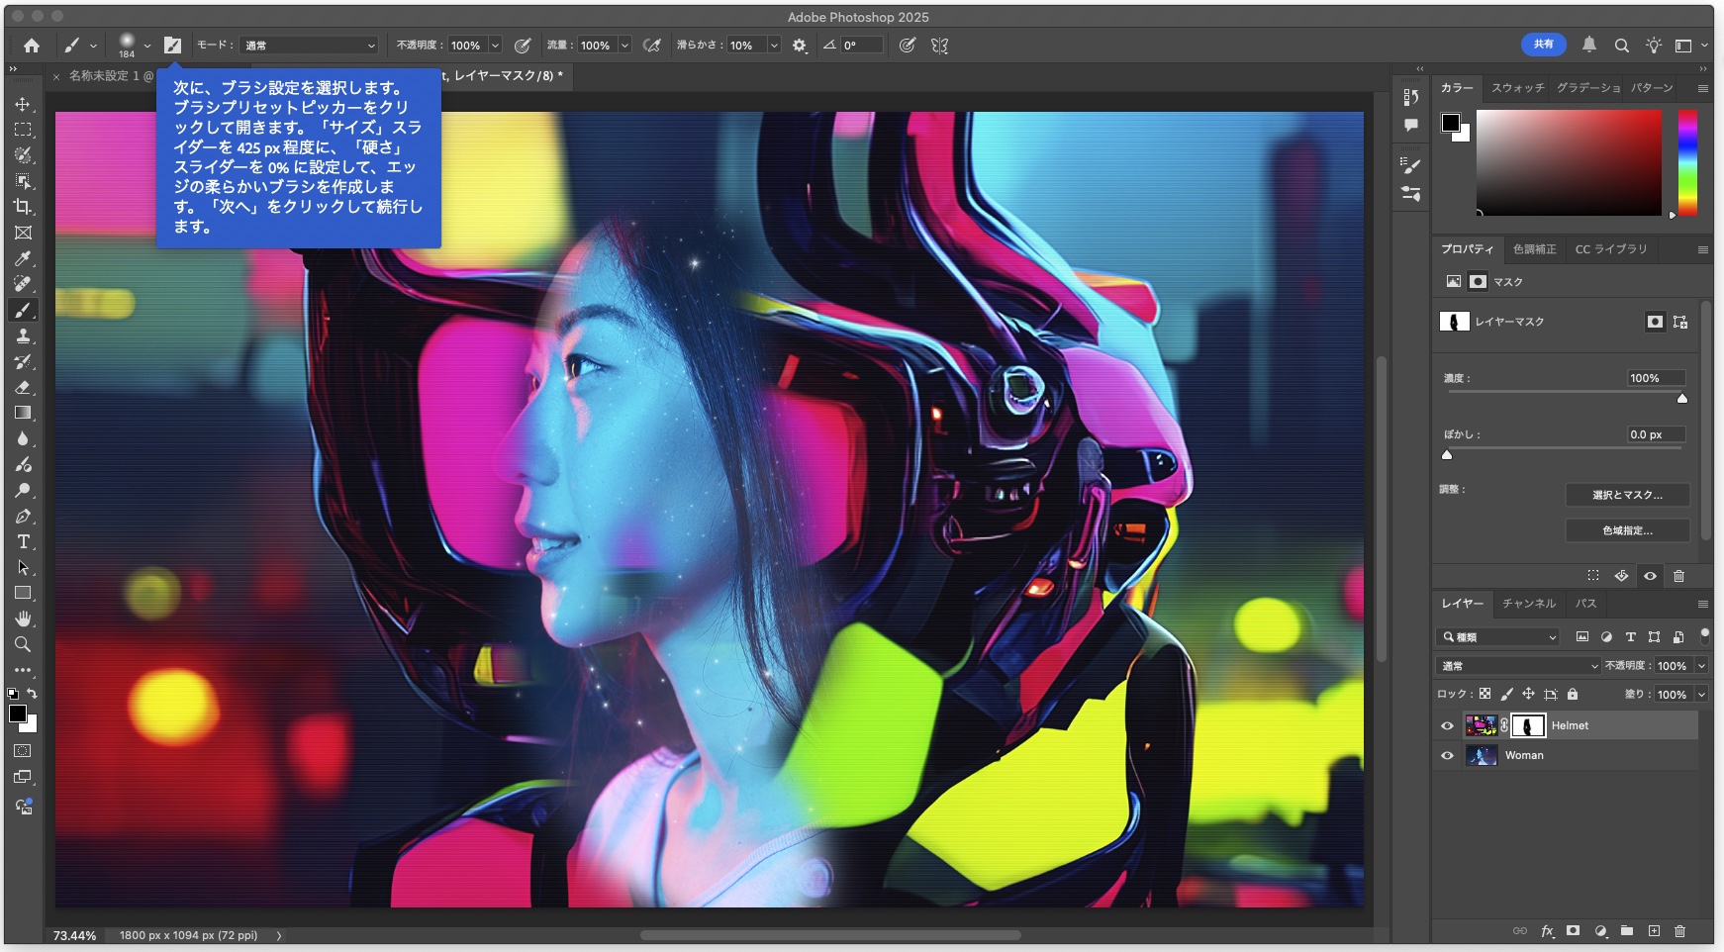Image resolution: width=1724 pixels, height=952 pixels.
Task: Hide the Helmet layer
Action: [1447, 726]
